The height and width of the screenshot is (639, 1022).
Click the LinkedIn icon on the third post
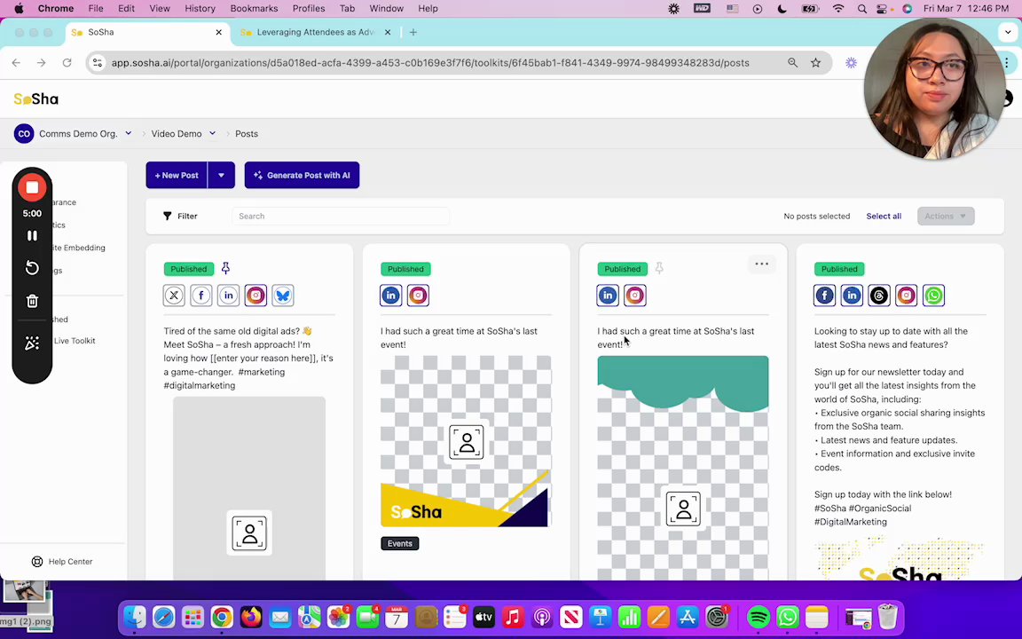pyautogui.click(x=608, y=296)
